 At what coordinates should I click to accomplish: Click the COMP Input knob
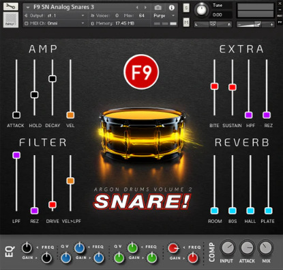pos(227,248)
